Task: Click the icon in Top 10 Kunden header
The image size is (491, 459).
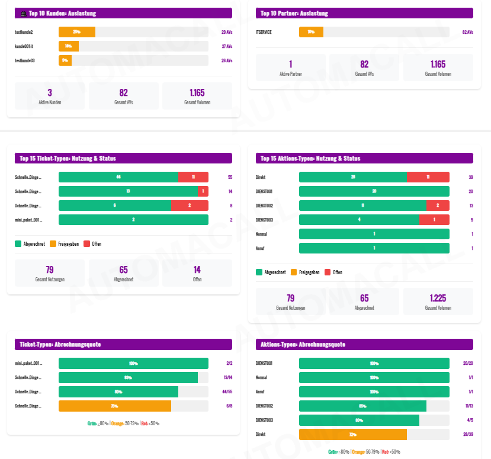Action: (x=23, y=13)
